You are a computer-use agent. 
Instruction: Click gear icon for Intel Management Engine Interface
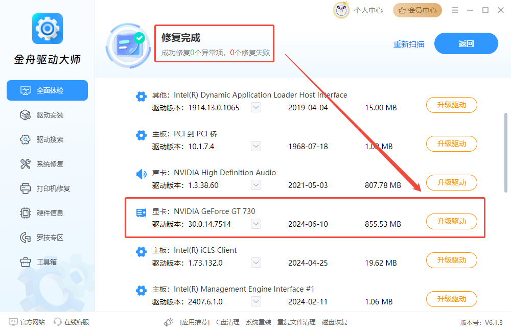(x=141, y=290)
